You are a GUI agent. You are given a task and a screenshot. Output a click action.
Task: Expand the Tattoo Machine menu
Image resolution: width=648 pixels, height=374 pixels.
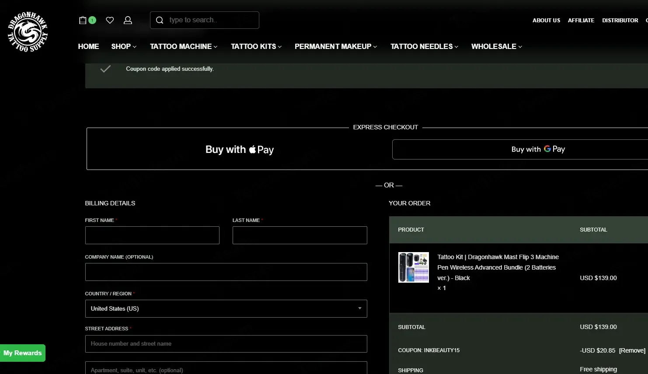pyautogui.click(x=184, y=46)
